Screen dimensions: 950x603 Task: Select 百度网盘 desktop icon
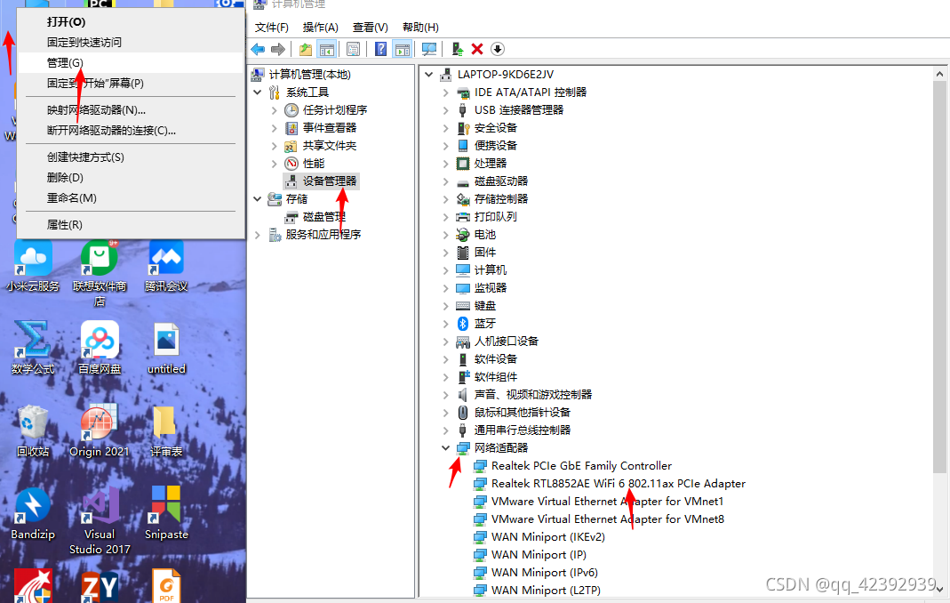click(x=100, y=349)
